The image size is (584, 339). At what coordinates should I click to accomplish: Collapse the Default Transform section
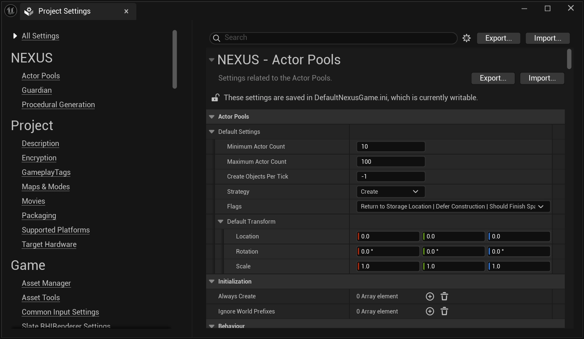tap(221, 221)
